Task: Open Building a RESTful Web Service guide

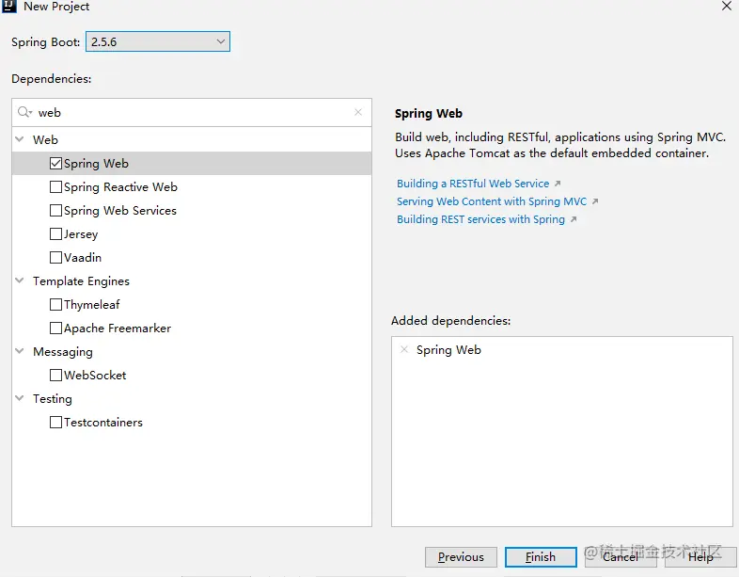Action: click(473, 184)
